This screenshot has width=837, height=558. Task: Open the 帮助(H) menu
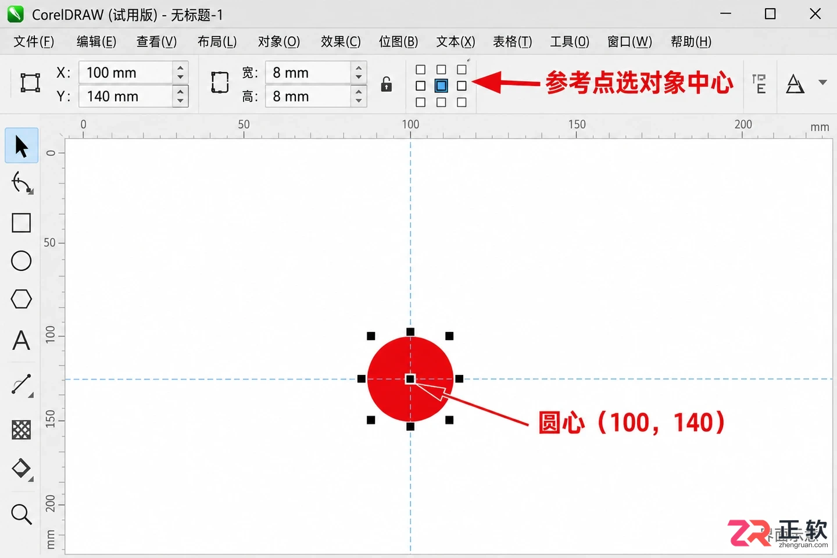click(691, 42)
